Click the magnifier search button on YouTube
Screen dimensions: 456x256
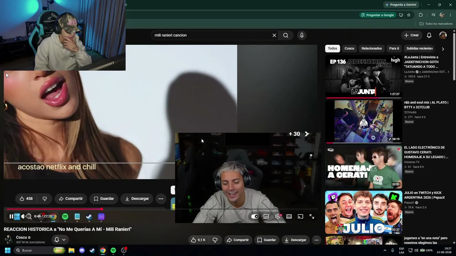pos(286,35)
